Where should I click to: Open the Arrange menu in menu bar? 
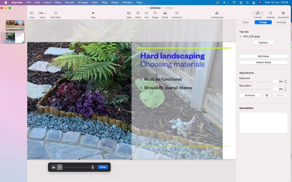pos(83,2)
